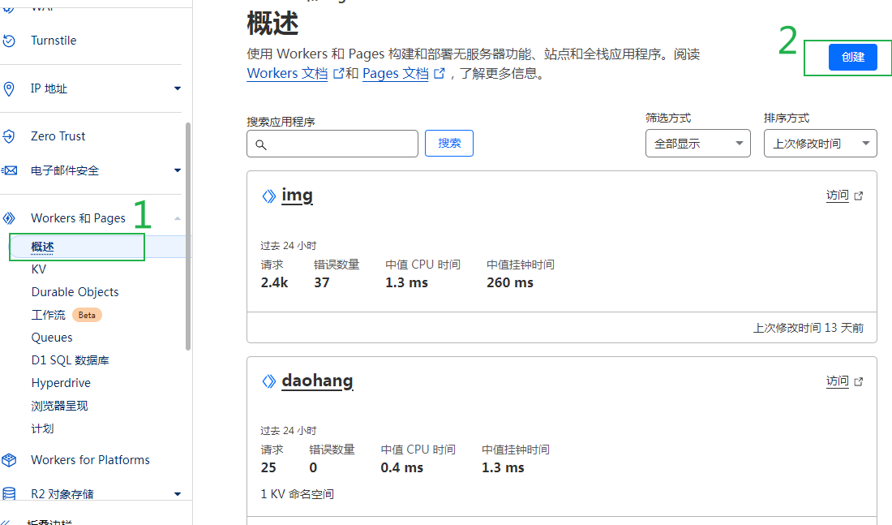Click the 电子邮件安全 envelope icon
The image size is (892, 525).
point(9,170)
